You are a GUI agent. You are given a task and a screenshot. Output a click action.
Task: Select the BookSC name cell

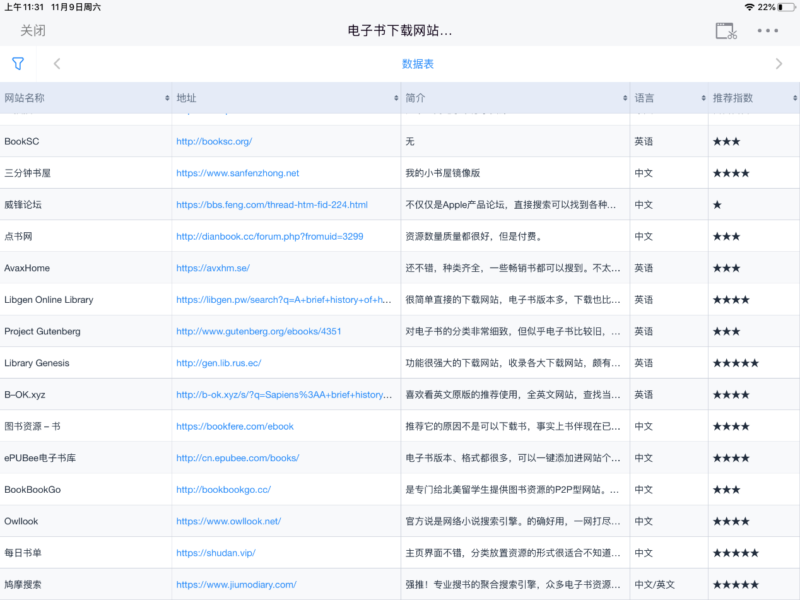point(86,141)
